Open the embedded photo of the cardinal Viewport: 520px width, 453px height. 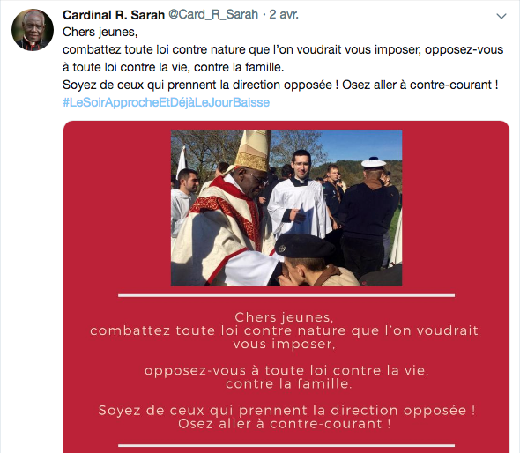pyautogui.click(x=286, y=208)
